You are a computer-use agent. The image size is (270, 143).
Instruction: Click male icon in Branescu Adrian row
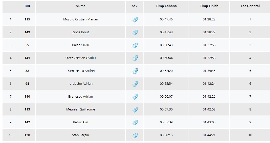[135, 97]
